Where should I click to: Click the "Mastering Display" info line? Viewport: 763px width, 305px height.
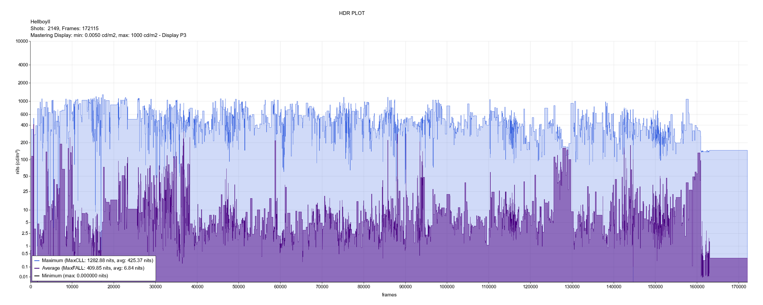[108, 35]
